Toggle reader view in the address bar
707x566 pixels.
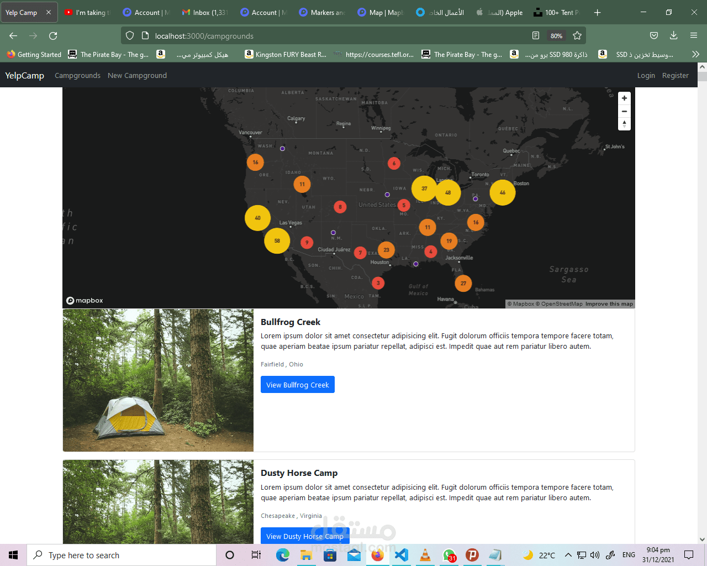[535, 36]
